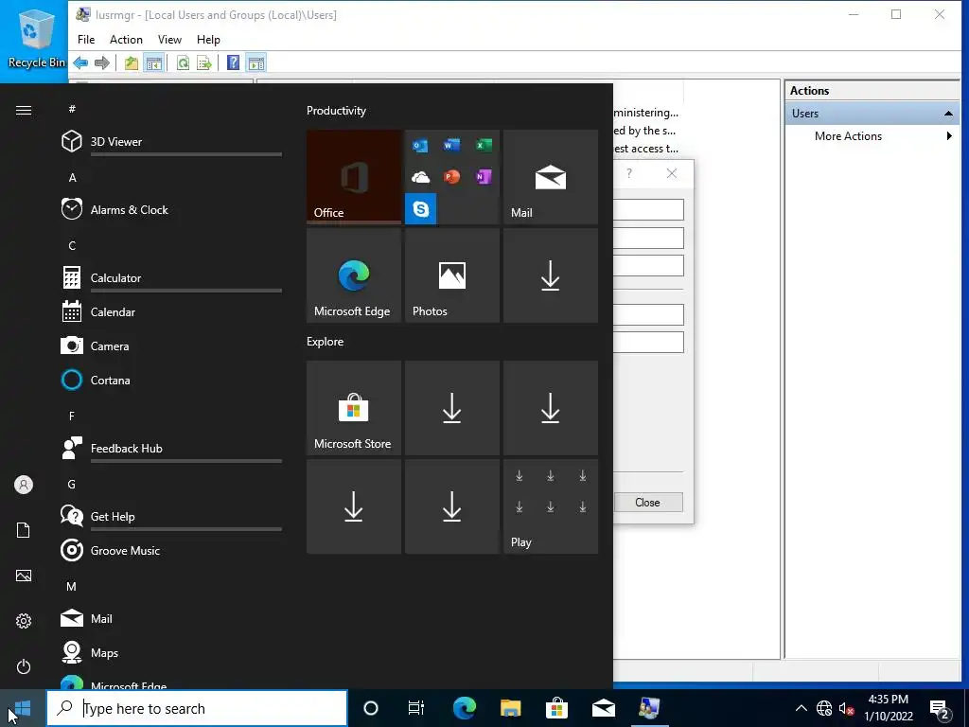
Task: Click the muted volume tray icon
Action: 846,708
